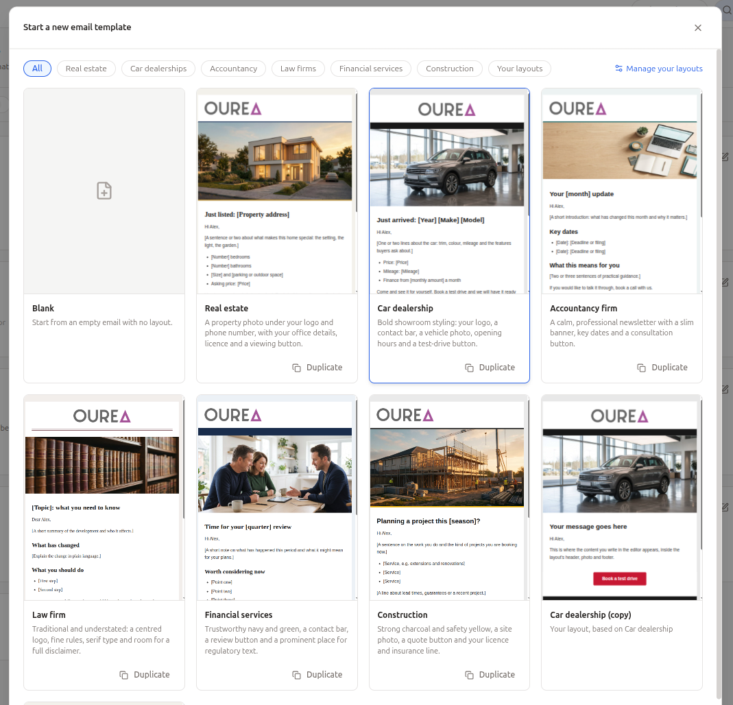
Task: Open the Accountancy firm template preview
Action: pos(622,191)
